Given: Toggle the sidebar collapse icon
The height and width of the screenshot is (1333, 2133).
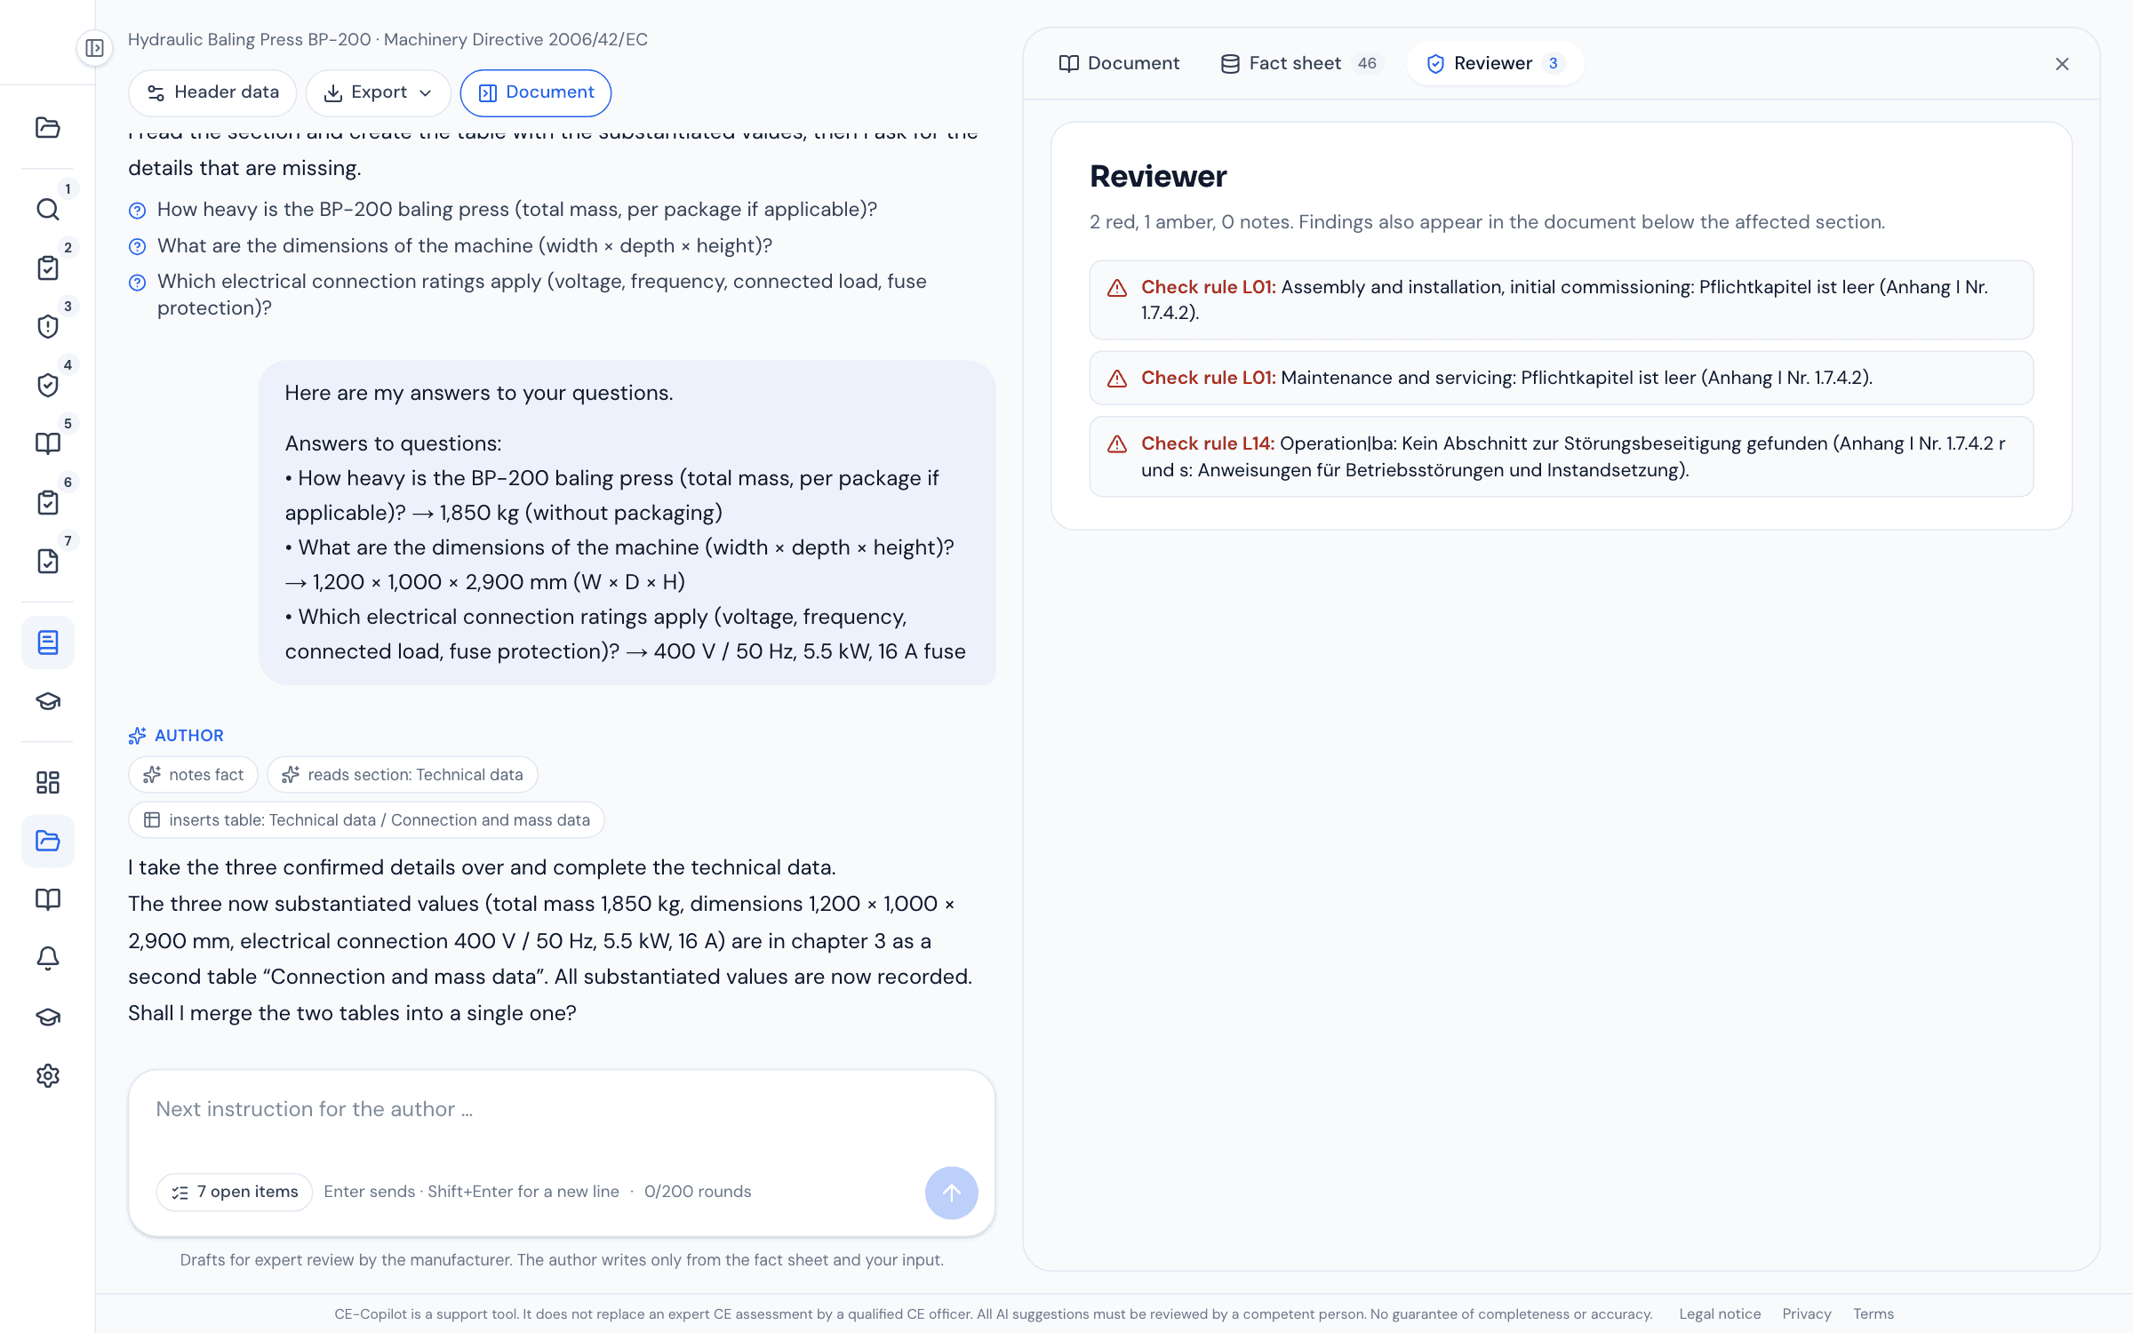Looking at the screenshot, I should (x=94, y=48).
